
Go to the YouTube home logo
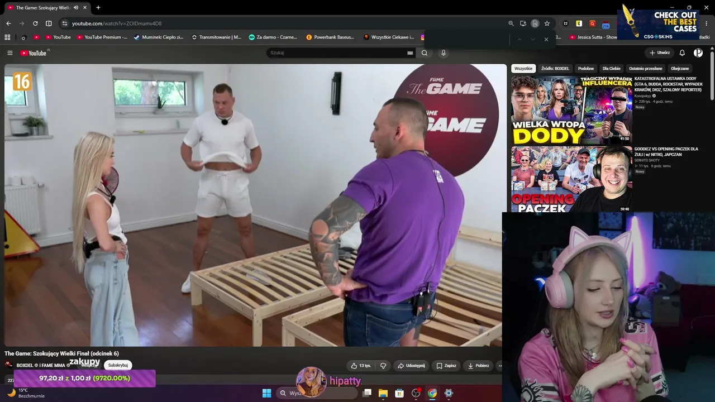click(34, 53)
